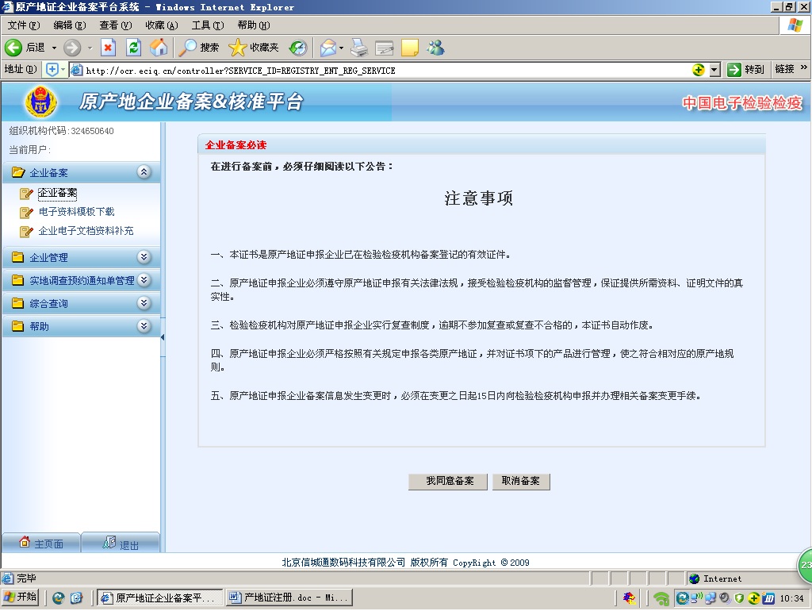Click the green 转到 go icon

click(x=733, y=69)
